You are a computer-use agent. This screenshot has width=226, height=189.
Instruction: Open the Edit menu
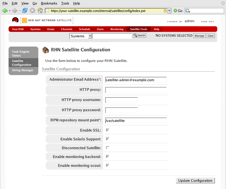[14, 3]
